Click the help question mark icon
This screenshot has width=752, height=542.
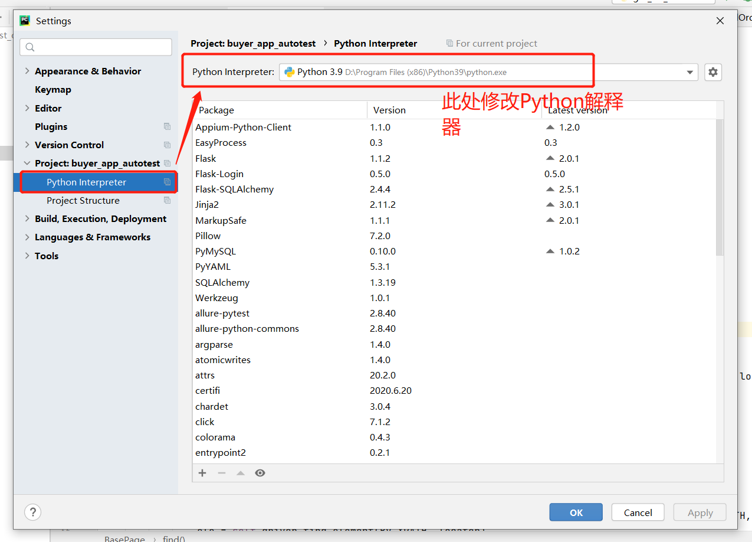[32, 512]
